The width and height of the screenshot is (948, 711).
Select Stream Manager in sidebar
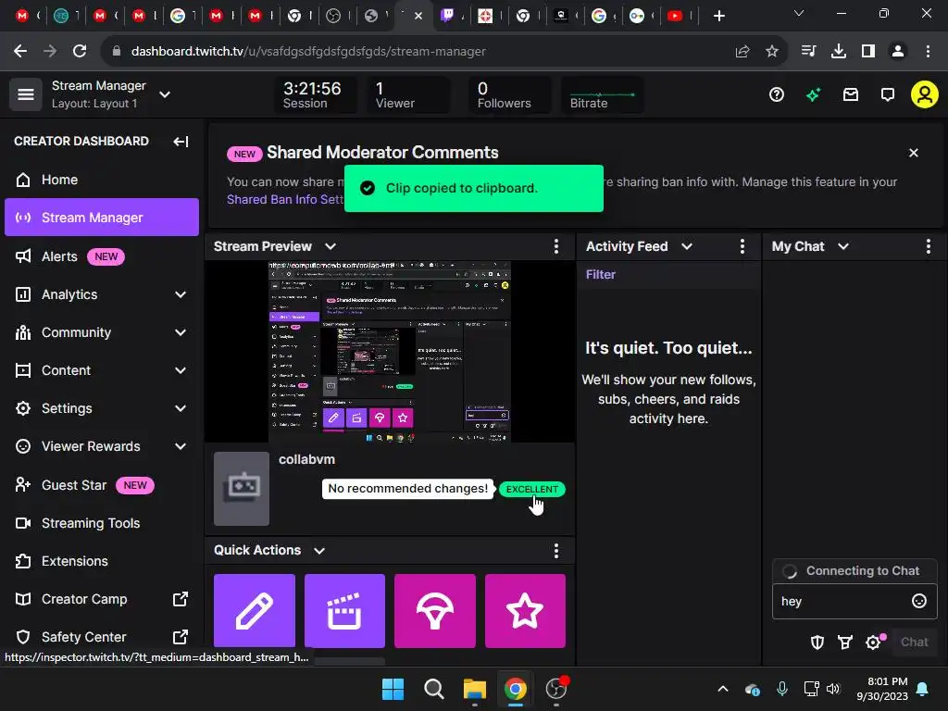click(102, 217)
